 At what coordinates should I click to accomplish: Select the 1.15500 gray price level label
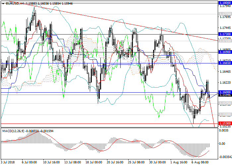(x=225, y=115)
